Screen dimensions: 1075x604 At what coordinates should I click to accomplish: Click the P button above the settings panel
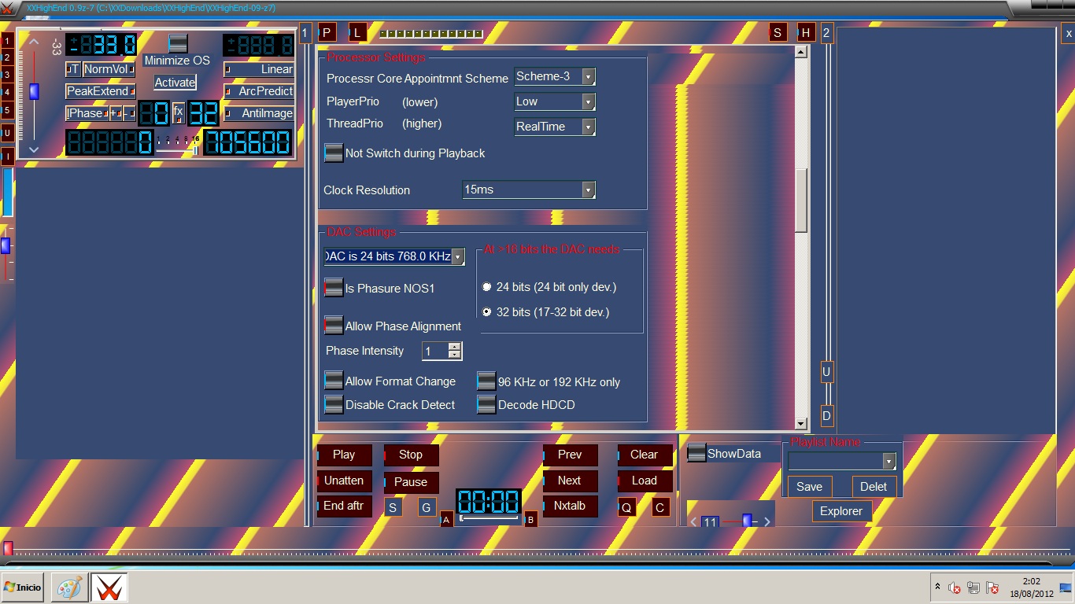pyautogui.click(x=327, y=32)
